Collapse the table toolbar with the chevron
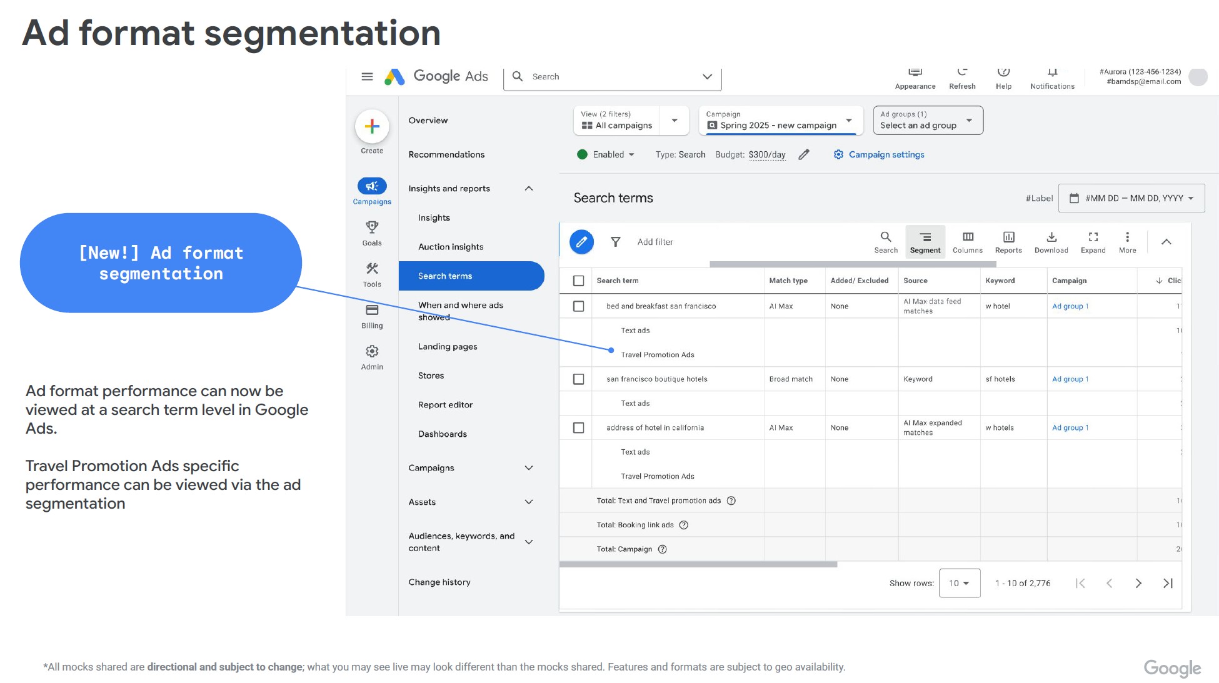The height and width of the screenshot is (683, 1219). click(x=1166, y=242)
